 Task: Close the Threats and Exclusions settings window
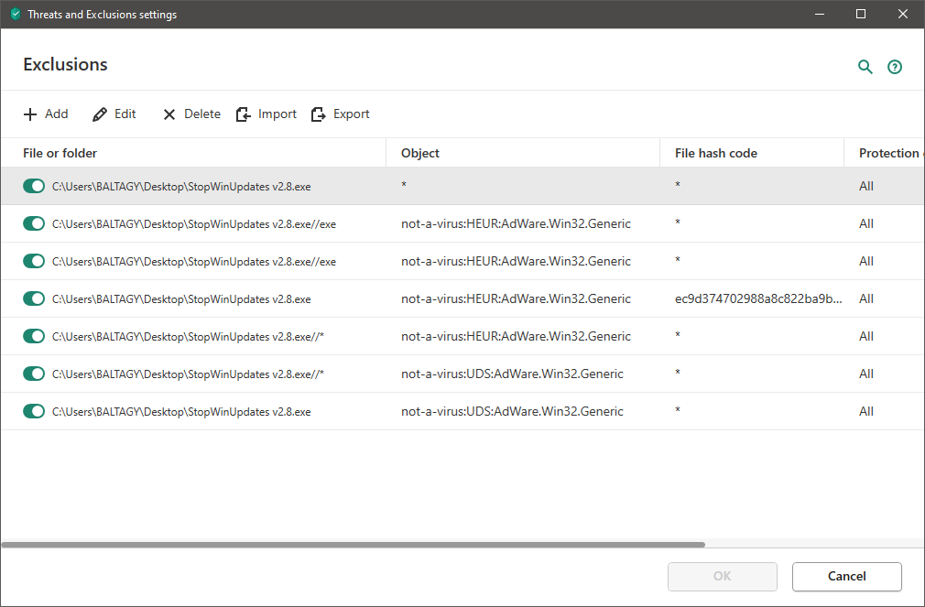pyautogui.click(x=903, y=14)
